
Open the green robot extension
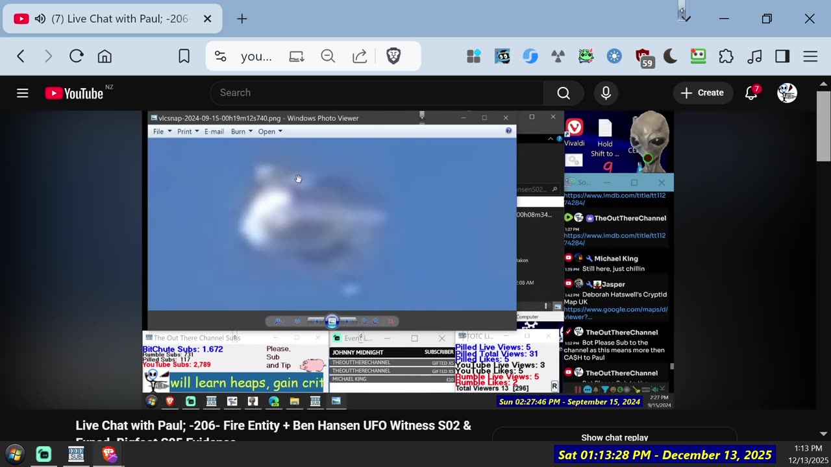pos(698,56)
